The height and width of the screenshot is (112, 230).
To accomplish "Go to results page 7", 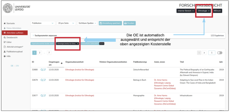I will (x=49, y=53).
